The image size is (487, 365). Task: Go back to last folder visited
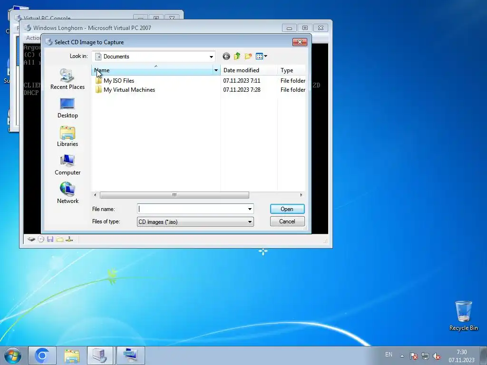click(226, 56)
